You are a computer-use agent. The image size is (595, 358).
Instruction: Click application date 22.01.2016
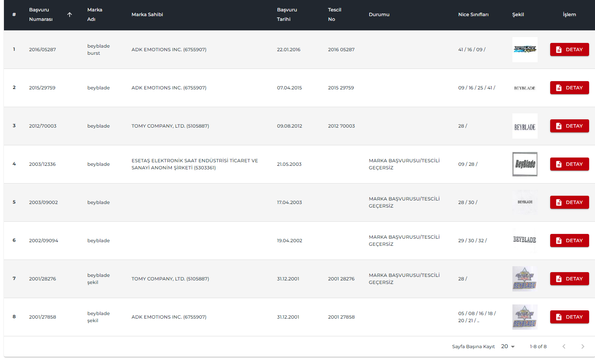[289, 50]
